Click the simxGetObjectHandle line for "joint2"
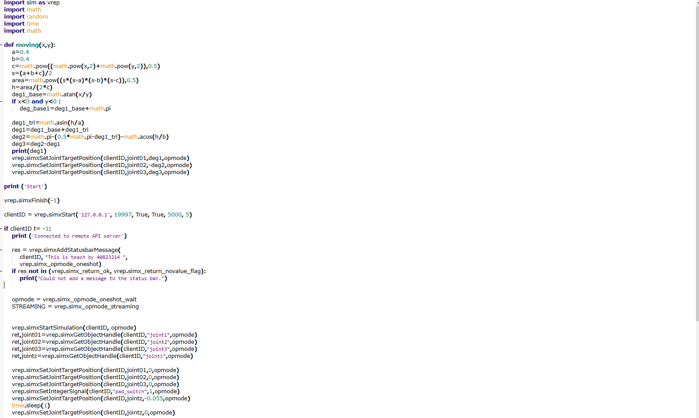This screenshot has height=418, width=699. pos(104,342)
